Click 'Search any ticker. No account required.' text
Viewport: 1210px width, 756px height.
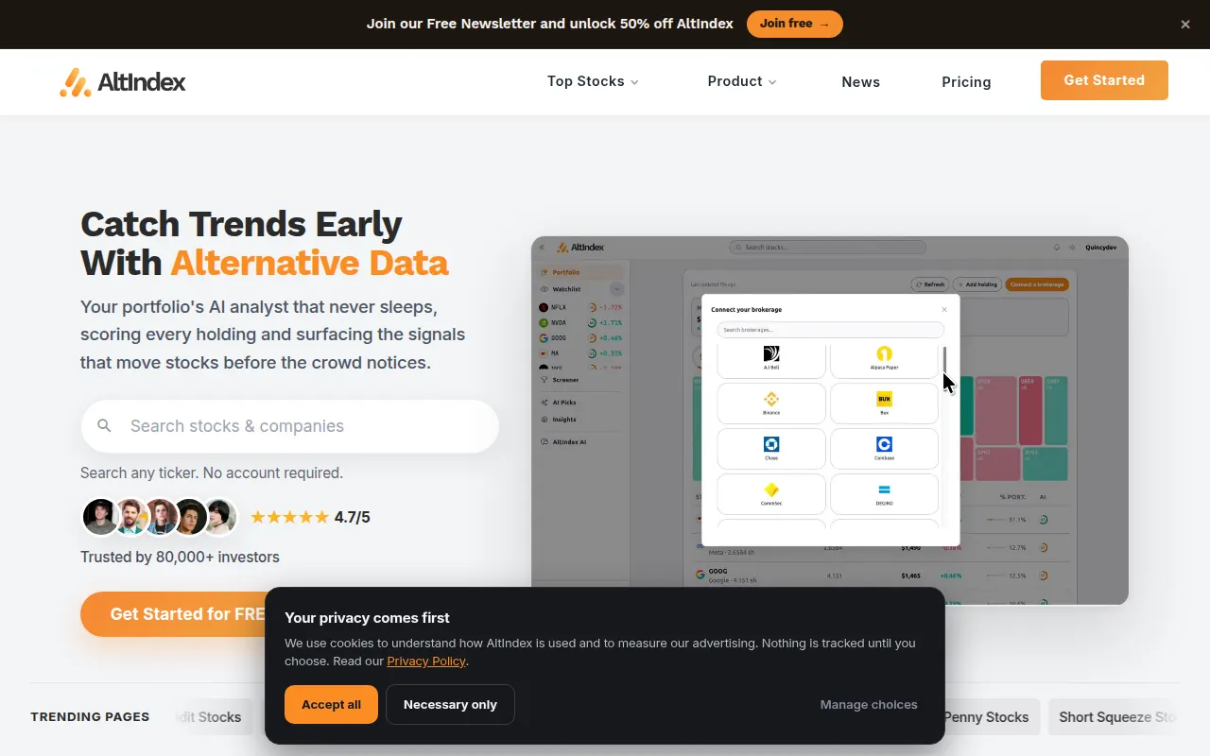coord(212,472)
